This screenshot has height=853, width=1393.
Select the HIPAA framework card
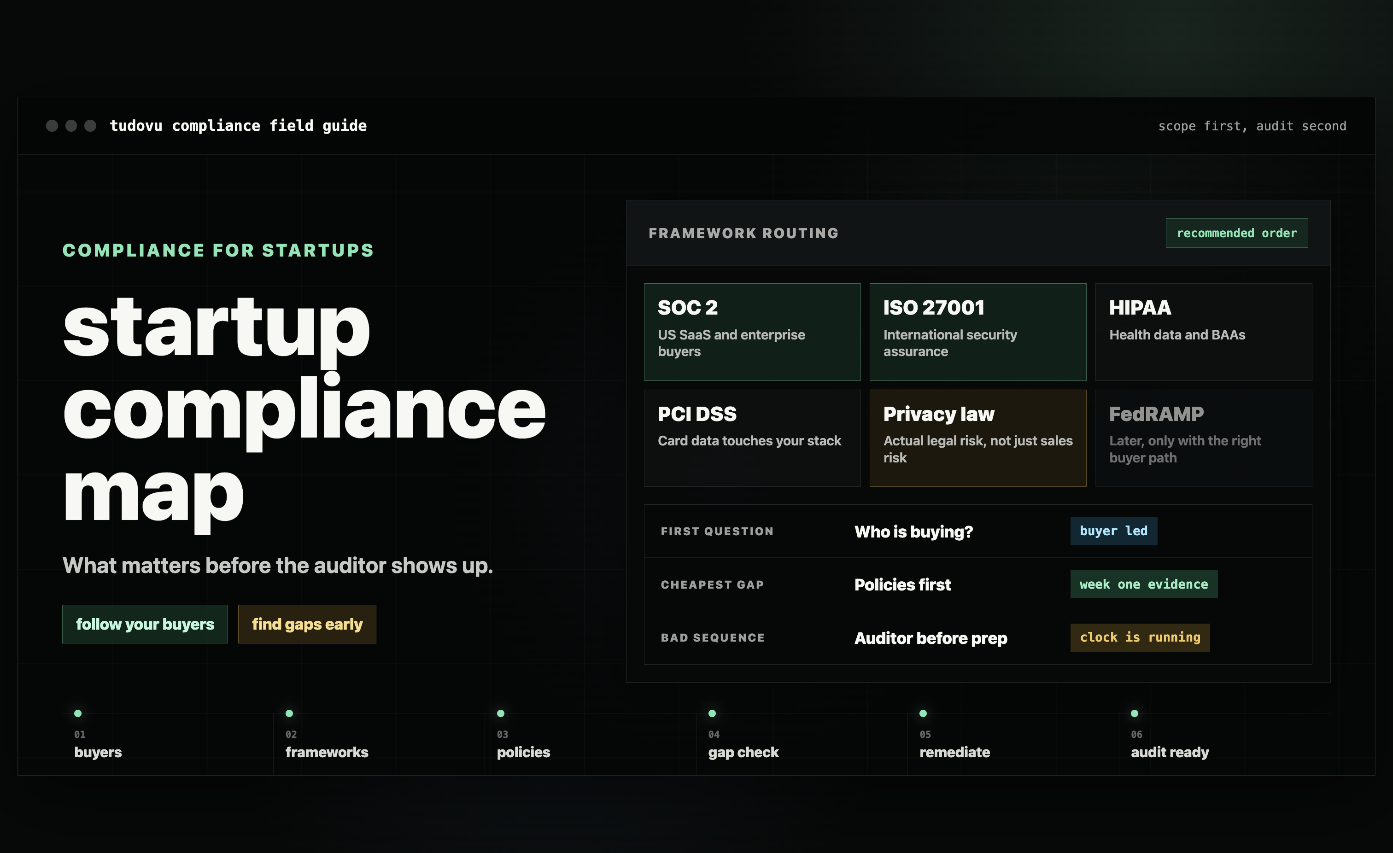click(1203, 332)
